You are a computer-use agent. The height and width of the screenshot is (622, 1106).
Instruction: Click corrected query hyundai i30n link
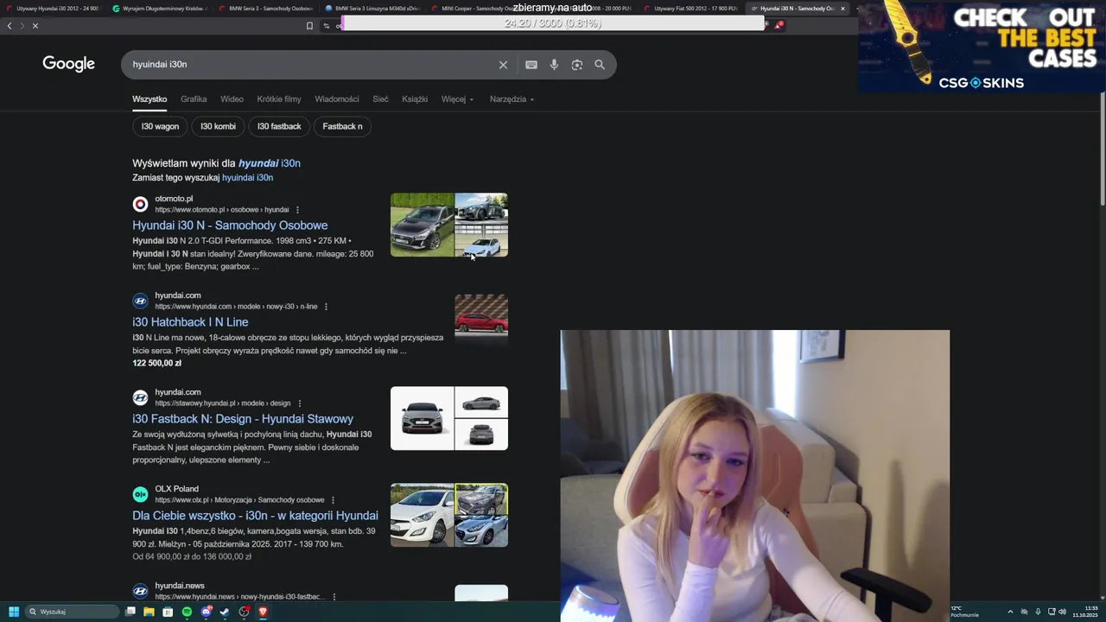point(269,163)
